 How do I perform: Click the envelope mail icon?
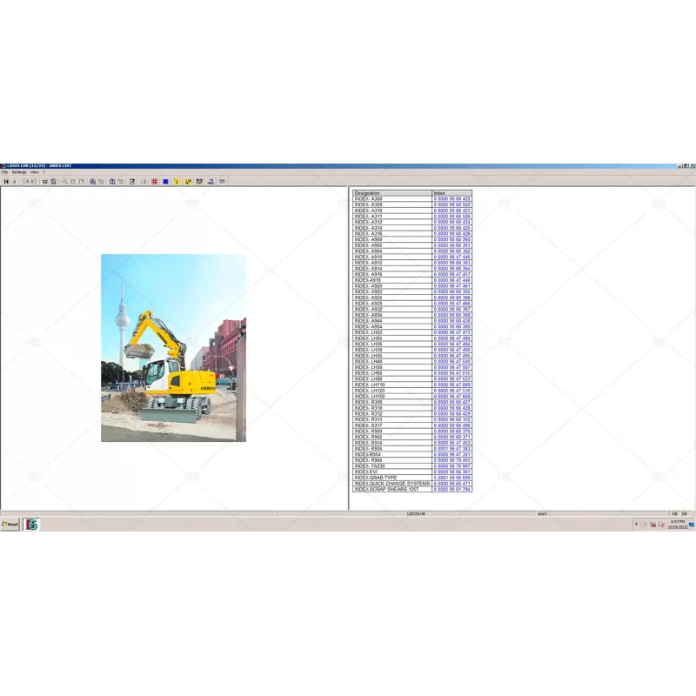point(221,180)
